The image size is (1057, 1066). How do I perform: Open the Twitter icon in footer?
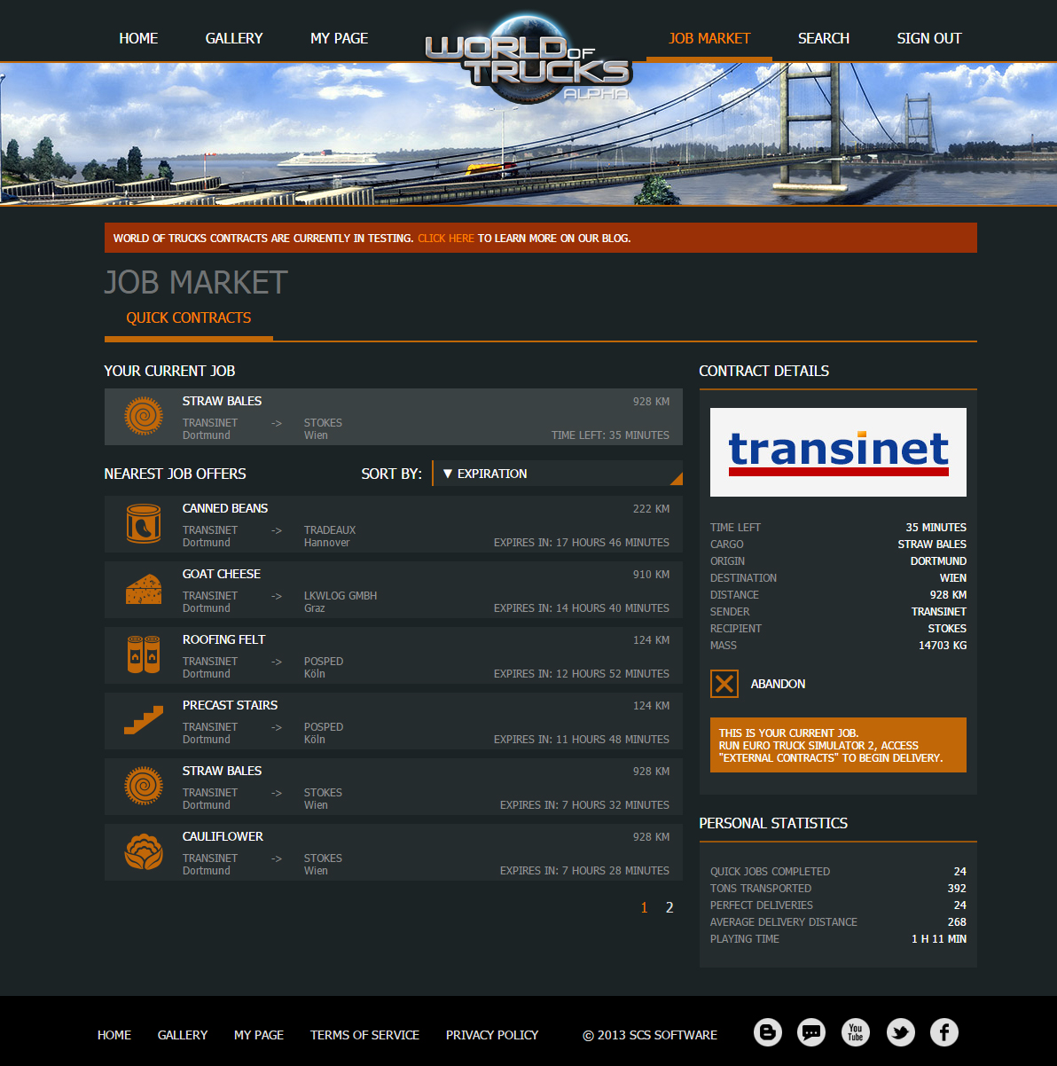[900, 1032]
